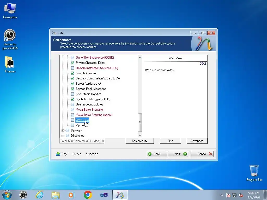Image resolution: width=267 pixels, height=200 pixels.
Task: Show hidden tray icons arrow
Action: point(222,195)
